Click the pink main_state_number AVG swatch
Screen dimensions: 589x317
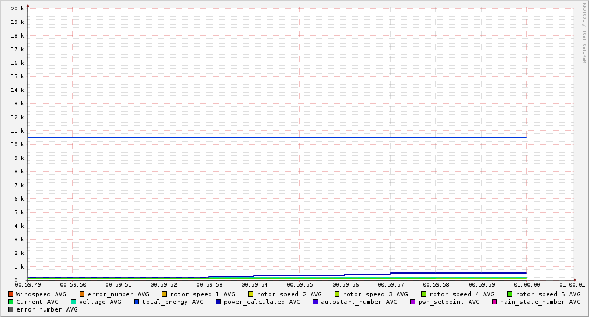(x=495, y=302)
